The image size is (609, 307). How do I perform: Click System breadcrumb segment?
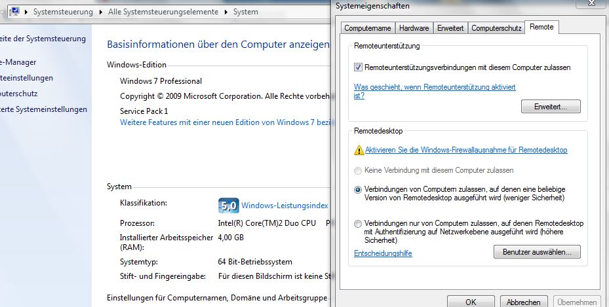[x=245, y=12]
